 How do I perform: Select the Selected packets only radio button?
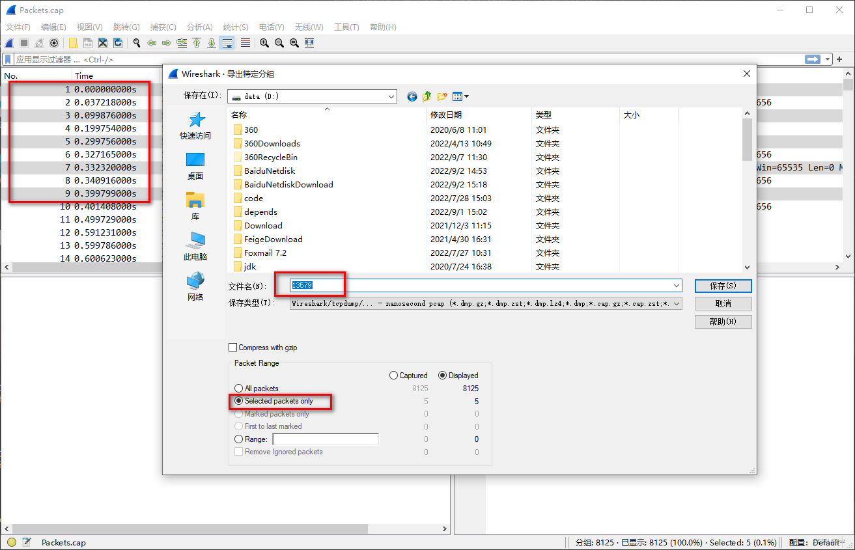(238, 401)
